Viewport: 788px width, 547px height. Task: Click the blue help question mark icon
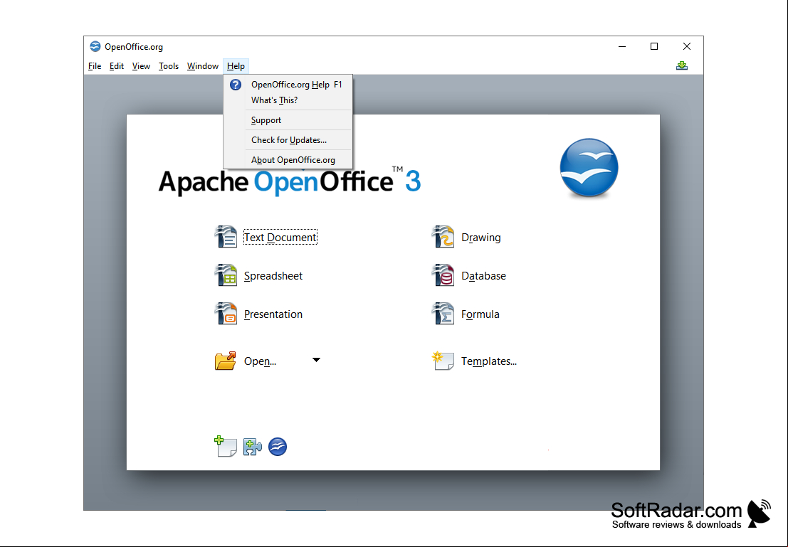tap(236, 85)
